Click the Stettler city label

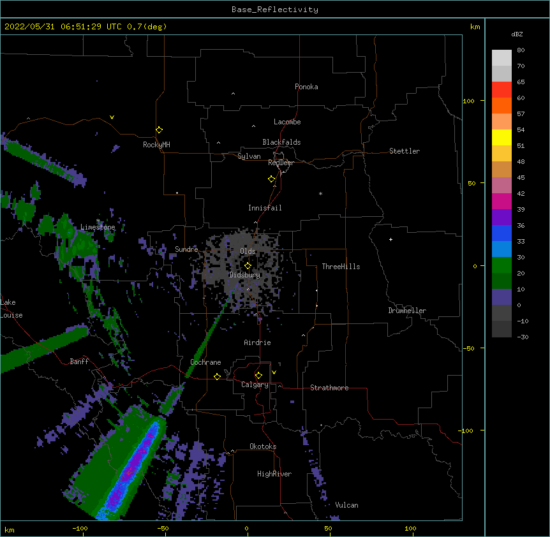404,151
